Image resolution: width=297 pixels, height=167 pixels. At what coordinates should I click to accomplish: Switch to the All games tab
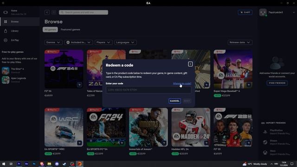(50, 30)
